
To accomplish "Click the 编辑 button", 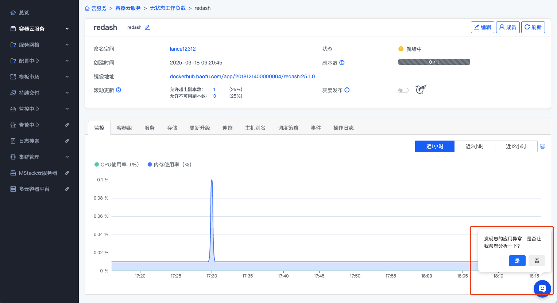I will 483,27.
